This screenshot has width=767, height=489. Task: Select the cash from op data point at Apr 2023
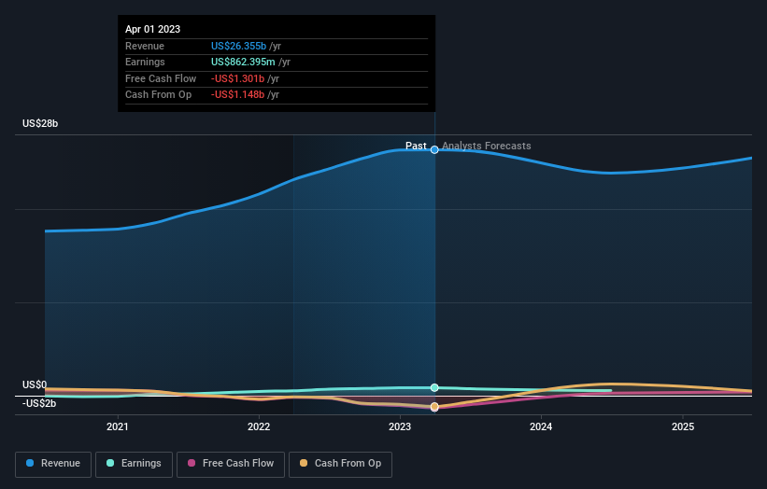coord(434,407)
